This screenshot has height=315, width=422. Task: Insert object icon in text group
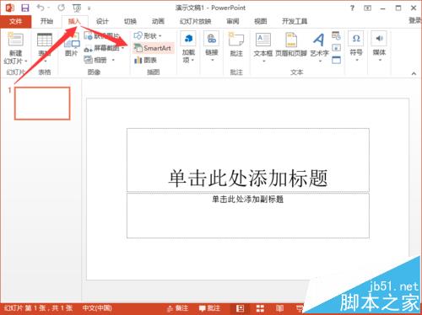click(x=336, y=60)
